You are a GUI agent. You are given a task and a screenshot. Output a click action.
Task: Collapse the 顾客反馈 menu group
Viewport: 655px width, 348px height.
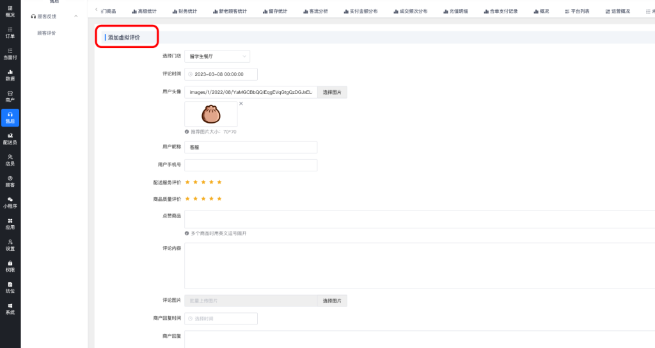coord(76,15)
